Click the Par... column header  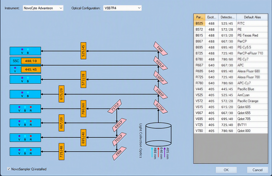tap(199, 17)
